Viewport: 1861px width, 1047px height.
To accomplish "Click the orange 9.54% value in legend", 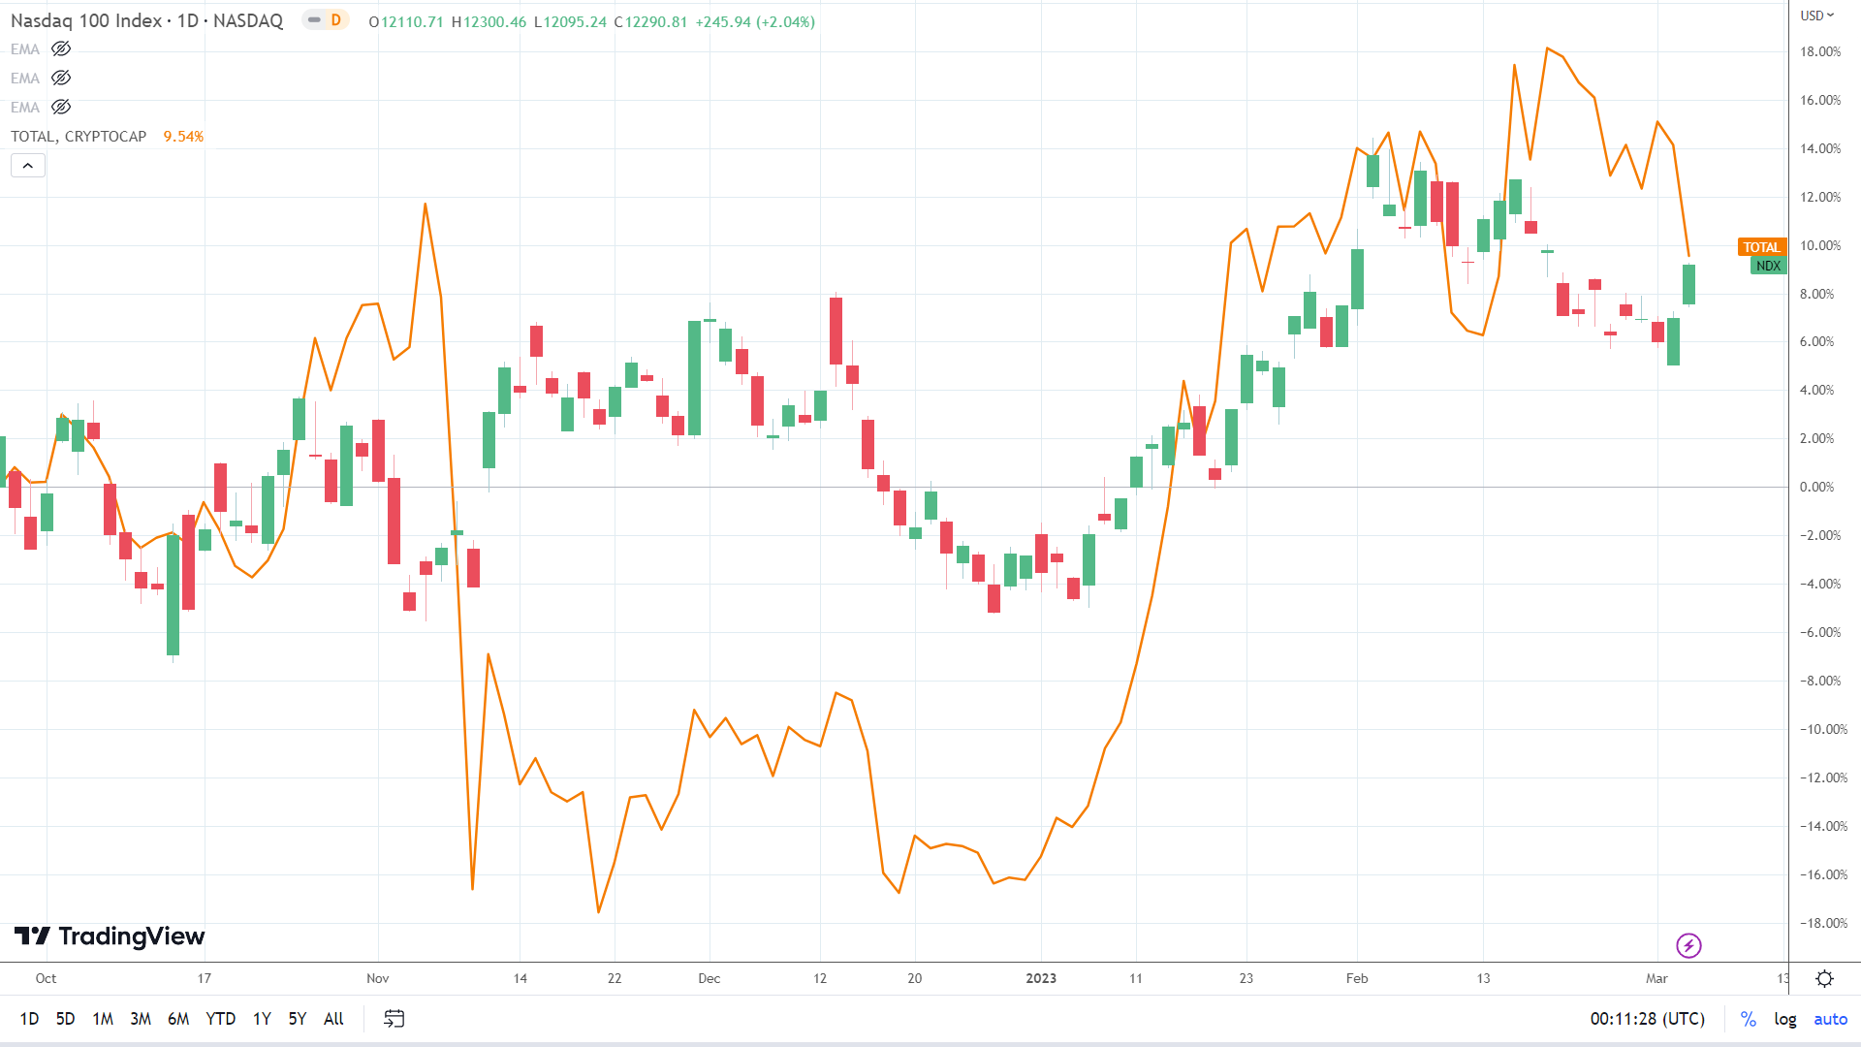I will (x=183, y=137).
